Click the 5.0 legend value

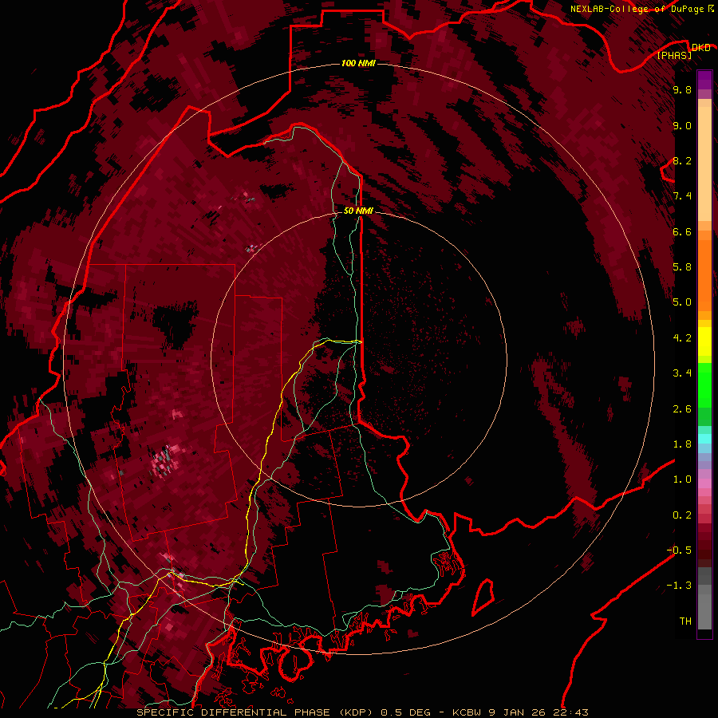pyautogui.click(x=682, y=302)
